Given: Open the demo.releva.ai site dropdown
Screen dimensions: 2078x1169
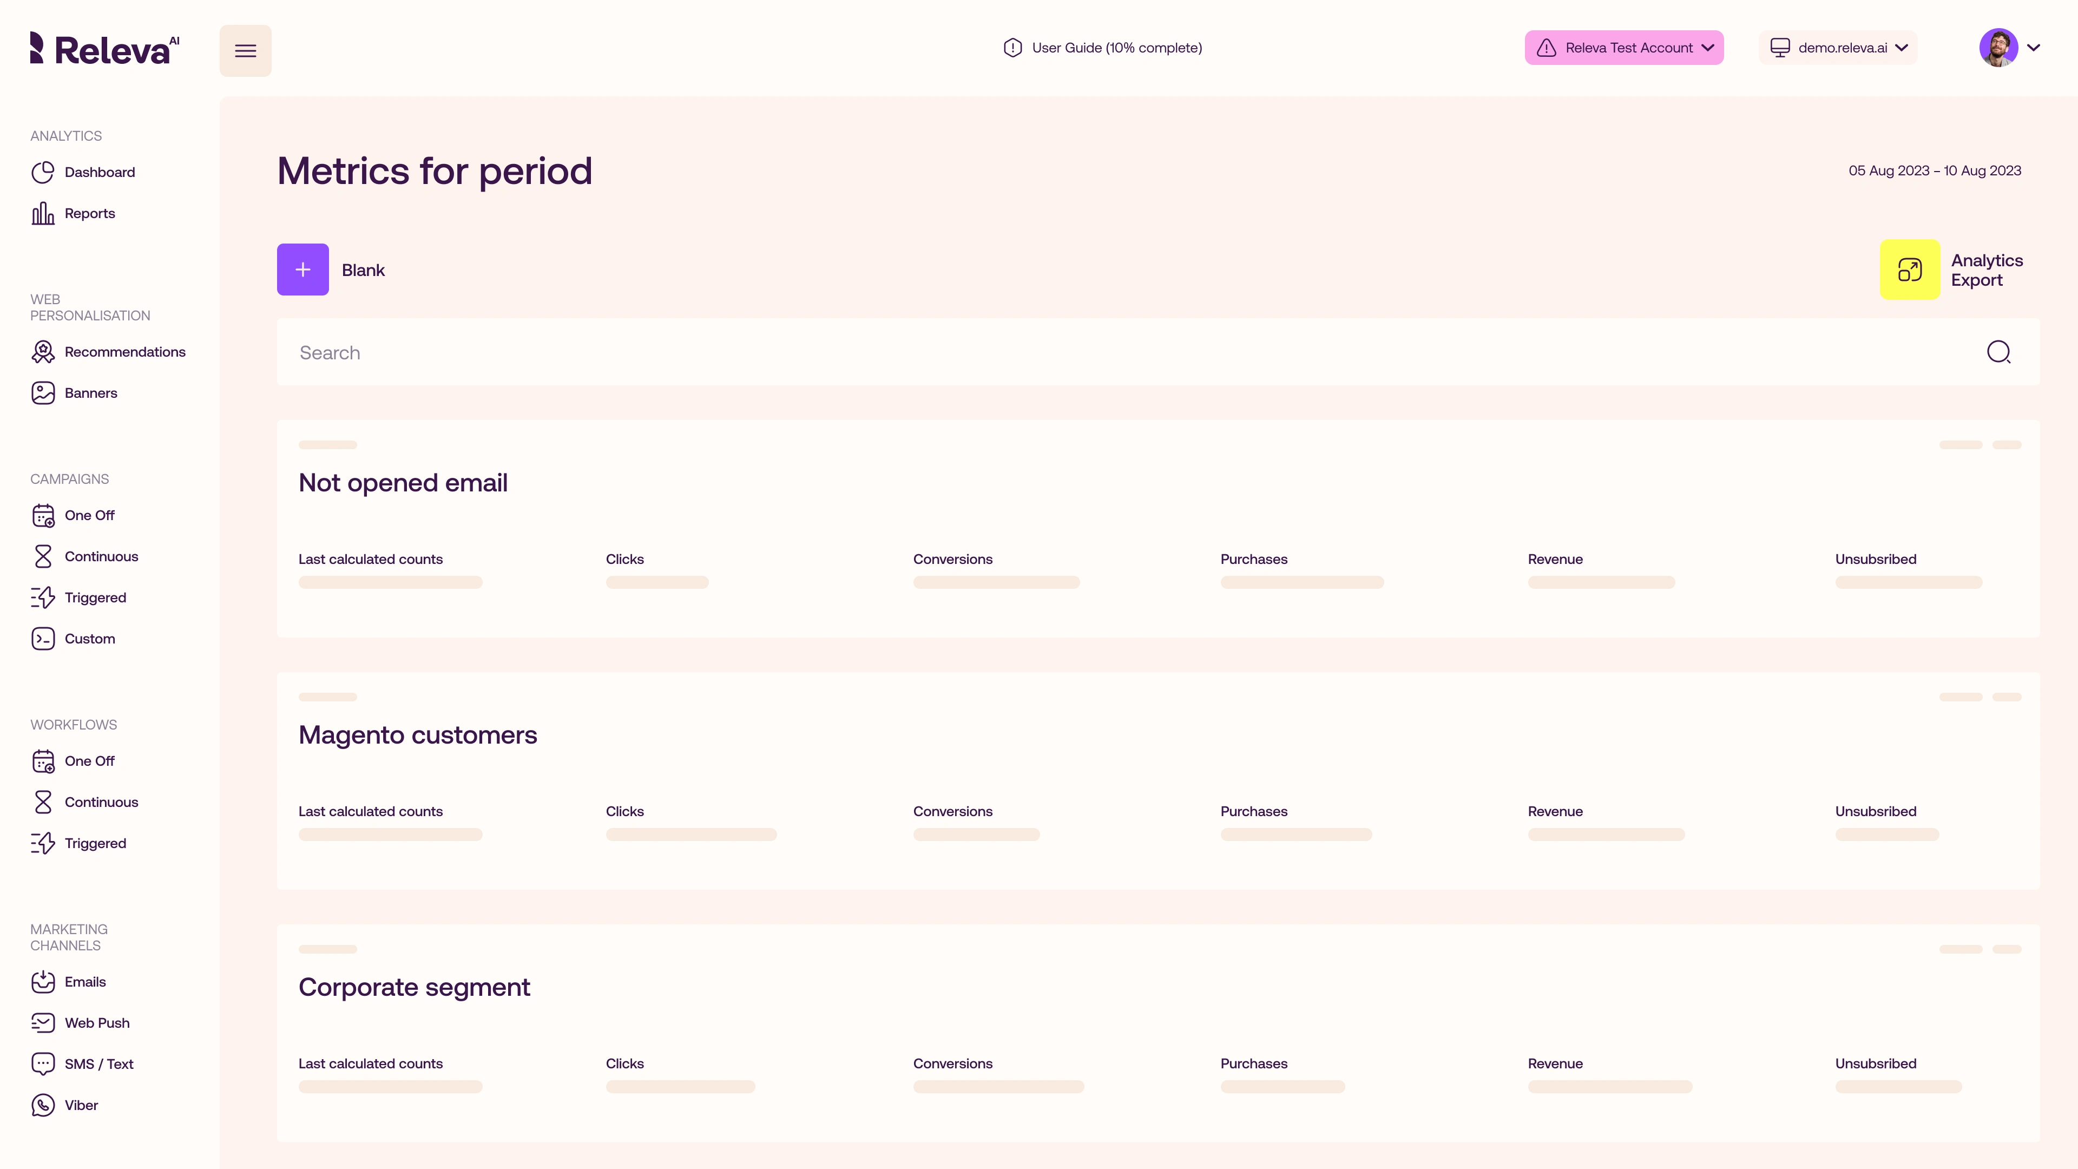Looking at the screenshot, I should pos(1838,48).
